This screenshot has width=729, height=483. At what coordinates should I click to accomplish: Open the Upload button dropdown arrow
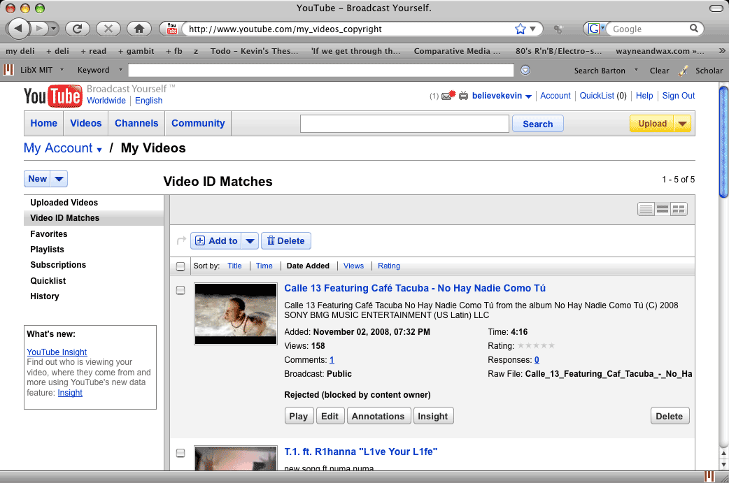coord(682,124)
